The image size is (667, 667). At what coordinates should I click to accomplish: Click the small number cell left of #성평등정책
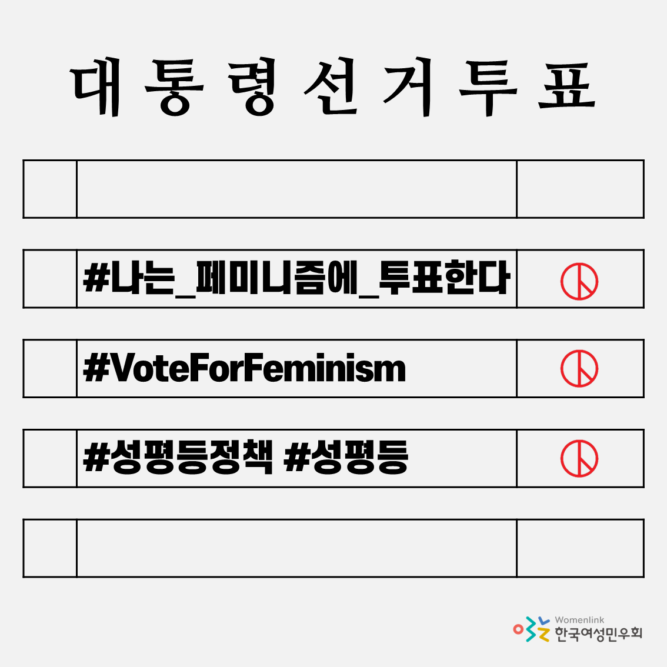click(50, 458)
